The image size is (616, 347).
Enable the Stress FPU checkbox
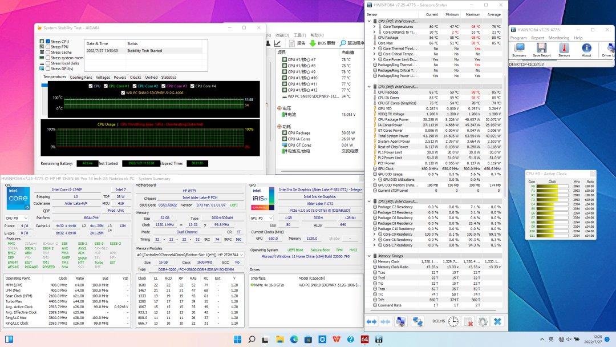click(x=48, y=47)
